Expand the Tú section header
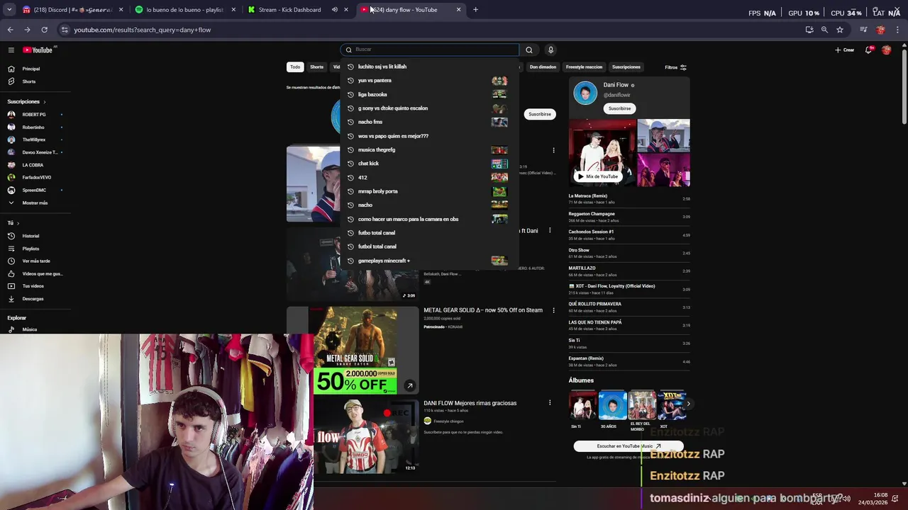The image size is (908, 510). pos(13,223)
